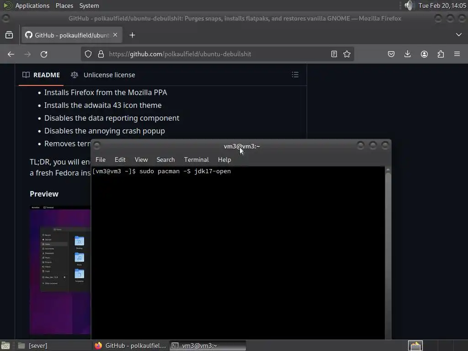This screenshot has width=468, height=351.
Task: Open terminal View menu
Action: [x=141, y=160]
